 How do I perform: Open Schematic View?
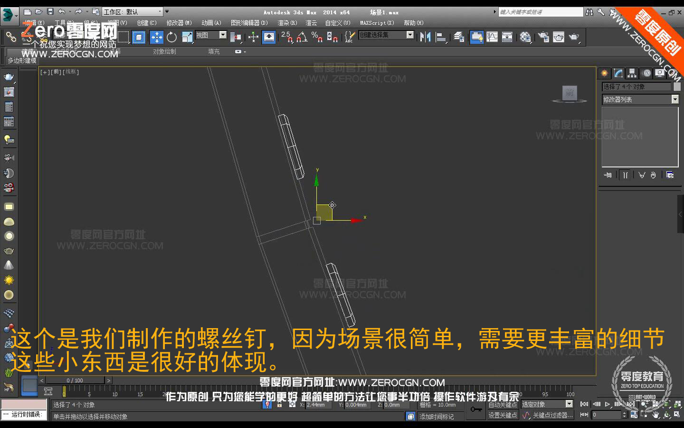(507, 37)
